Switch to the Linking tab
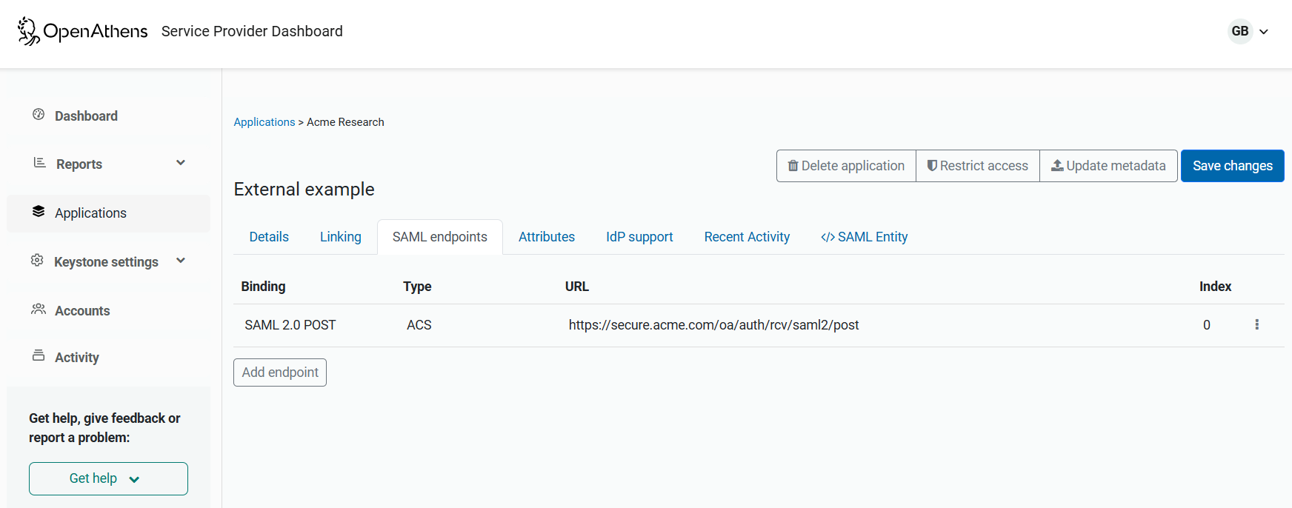Image resolution: width=1292 pixels, height=508 pixels. click(341, 237)
